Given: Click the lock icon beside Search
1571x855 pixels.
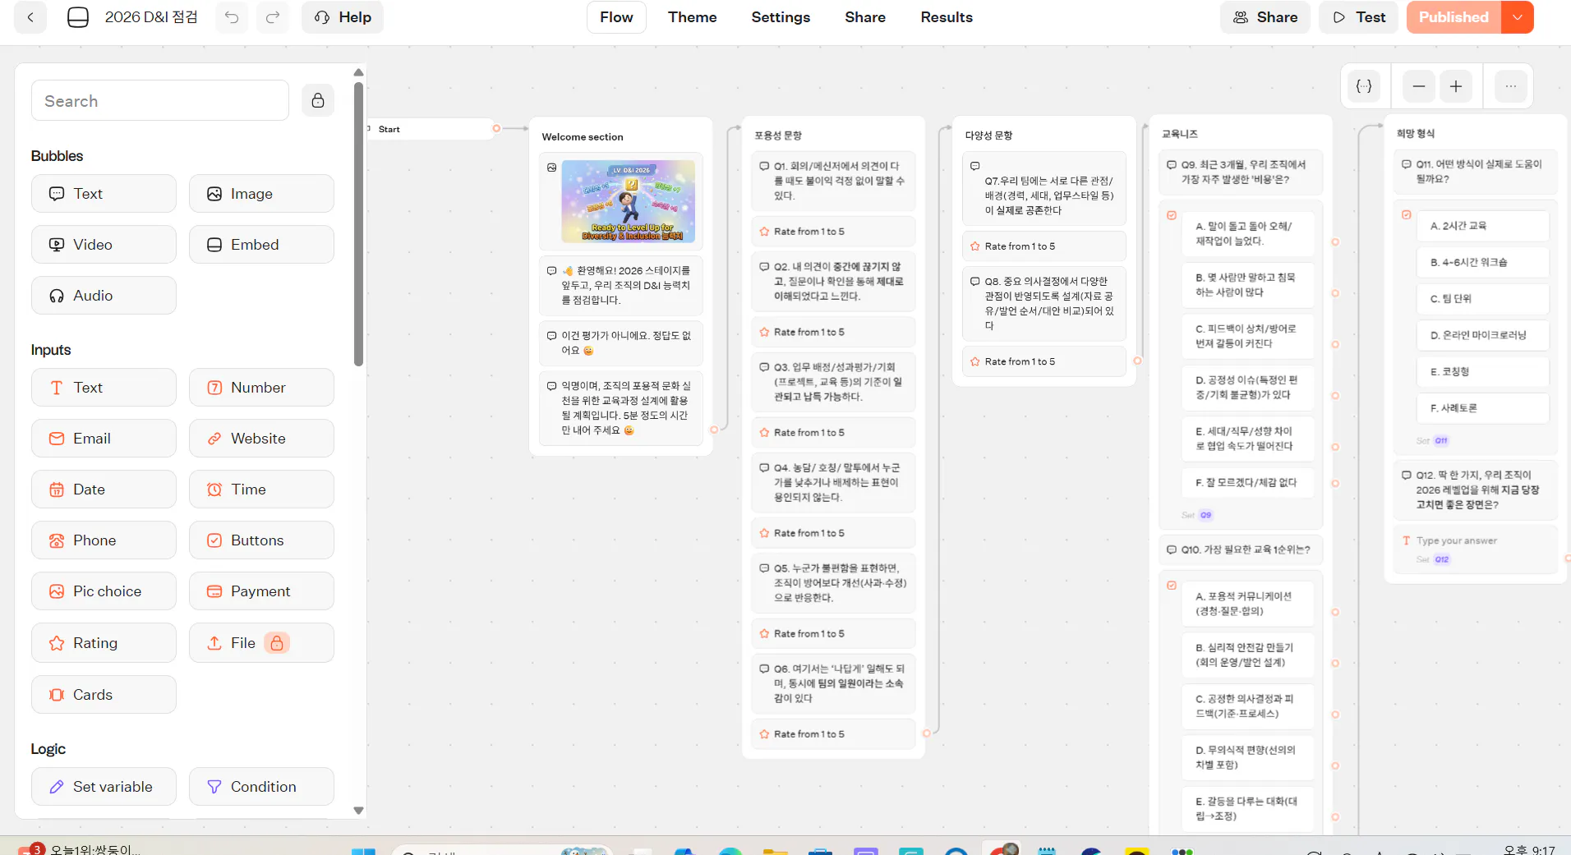Looking at the screenshot, I should click(x=318, y=100).
